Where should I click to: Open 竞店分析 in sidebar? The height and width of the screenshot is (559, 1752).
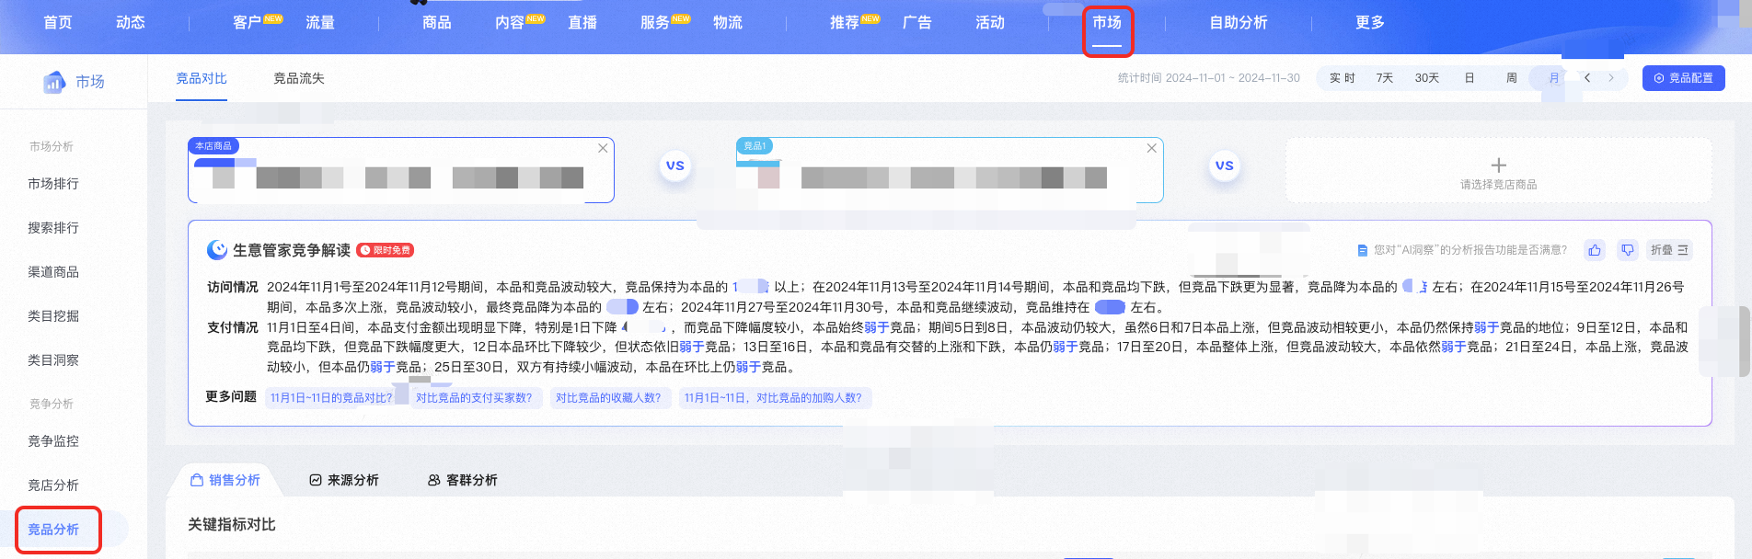click(x=53, y=485)
